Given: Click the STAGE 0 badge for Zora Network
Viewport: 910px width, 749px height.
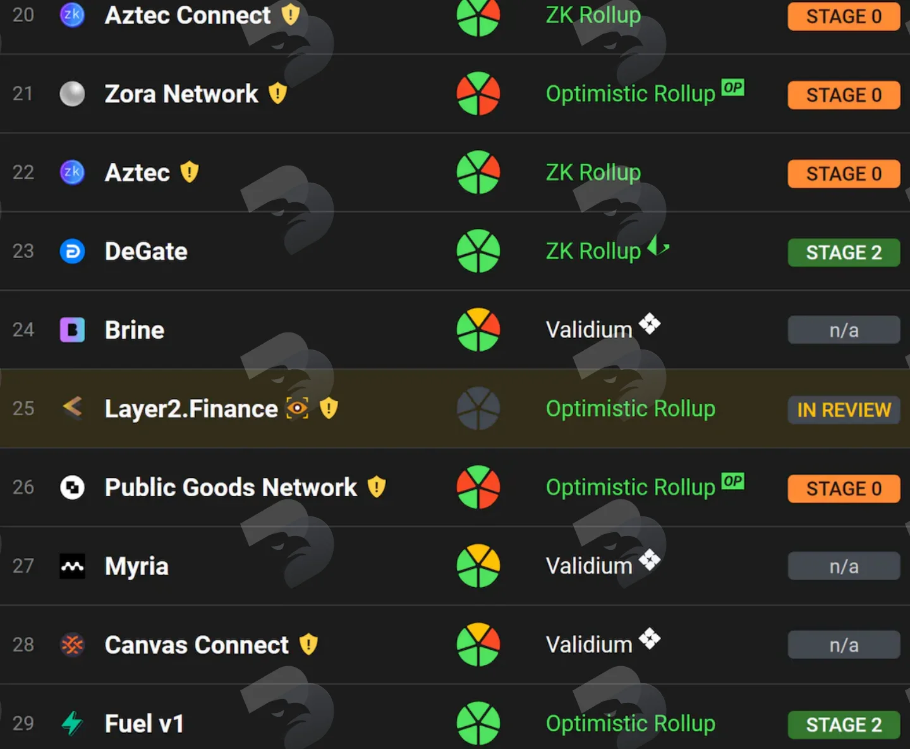Looking at the screenshot, I should [x=844, y=95].
